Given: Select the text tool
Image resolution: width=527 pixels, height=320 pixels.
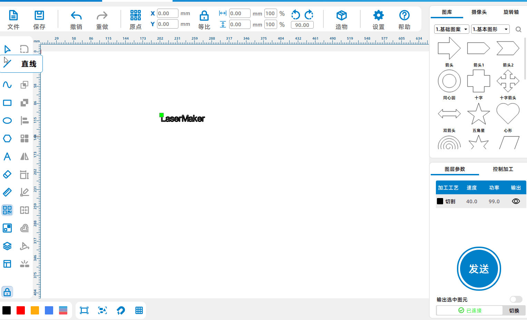Looking at the screenshot, I should pos(7,156).
